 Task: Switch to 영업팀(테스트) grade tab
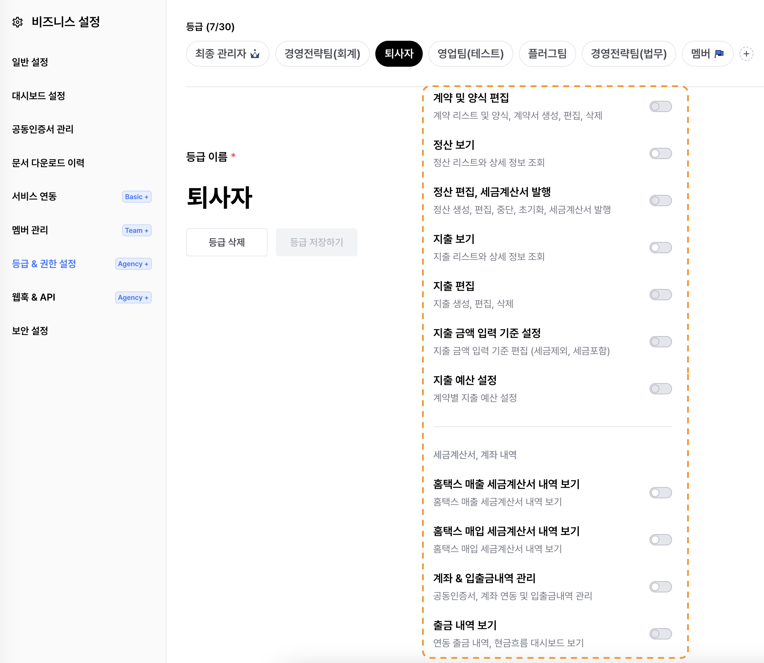[x=470, y=54]
